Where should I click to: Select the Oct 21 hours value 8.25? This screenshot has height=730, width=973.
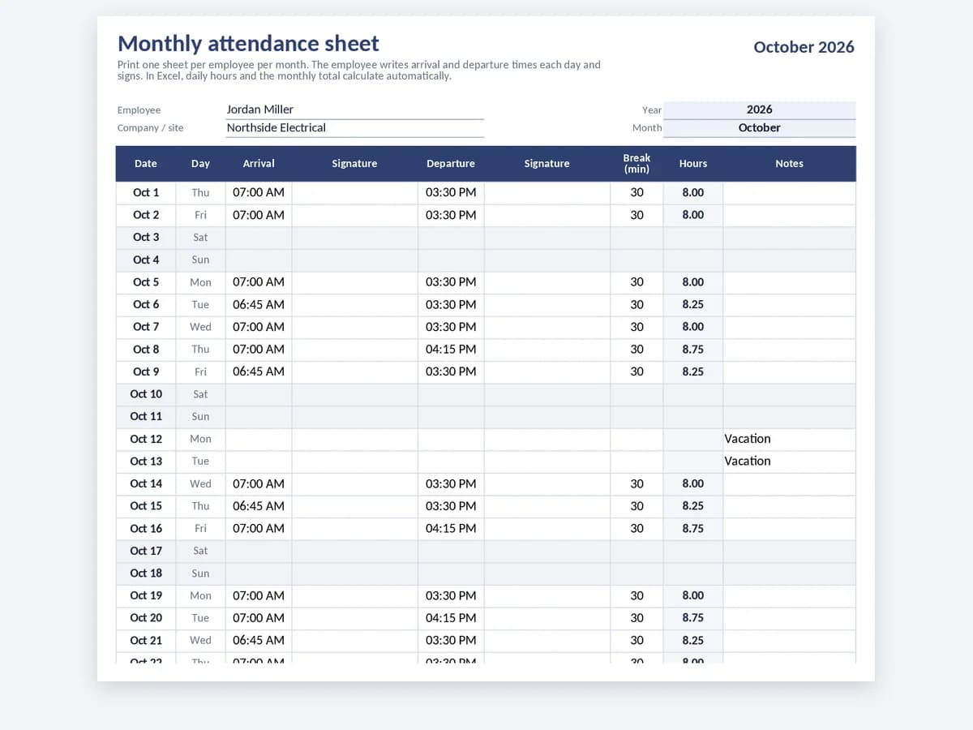pos(692,641)
